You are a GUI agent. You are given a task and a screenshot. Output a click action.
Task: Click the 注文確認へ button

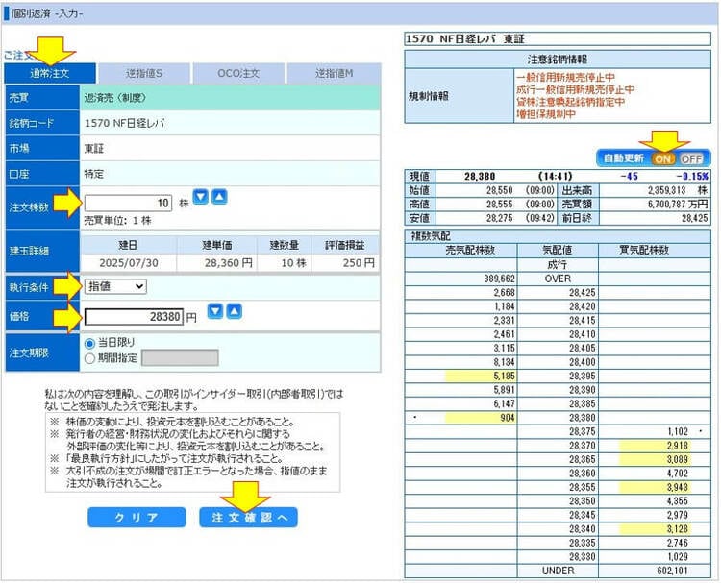[x=249, y=518]
